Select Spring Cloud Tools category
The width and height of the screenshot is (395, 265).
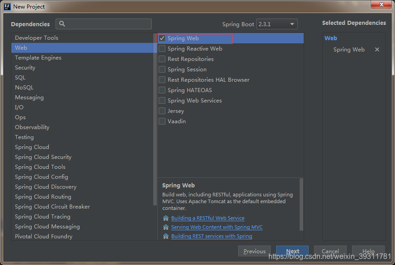(82, 167)
